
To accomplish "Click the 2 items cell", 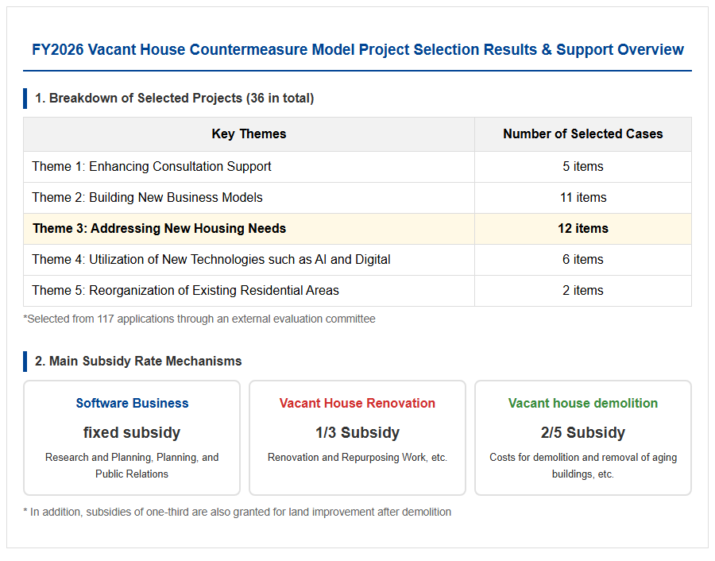I will pos(583,291).
